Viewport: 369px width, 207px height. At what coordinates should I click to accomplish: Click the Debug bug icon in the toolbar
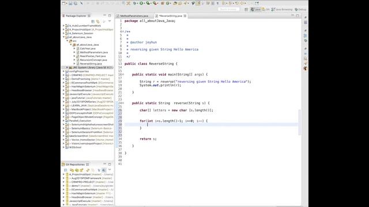pos(135,3)
